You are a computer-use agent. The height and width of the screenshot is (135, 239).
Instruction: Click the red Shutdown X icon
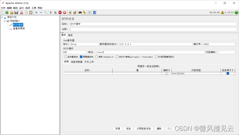coord(65,12)
